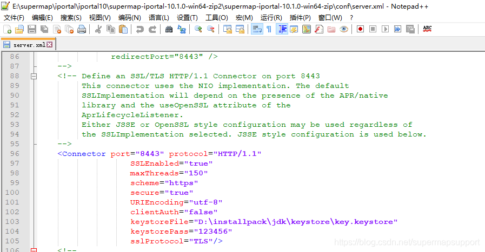485x252 pixels.
Task: Zoom out using the magnifier minus icon
Action: [211, 29]
